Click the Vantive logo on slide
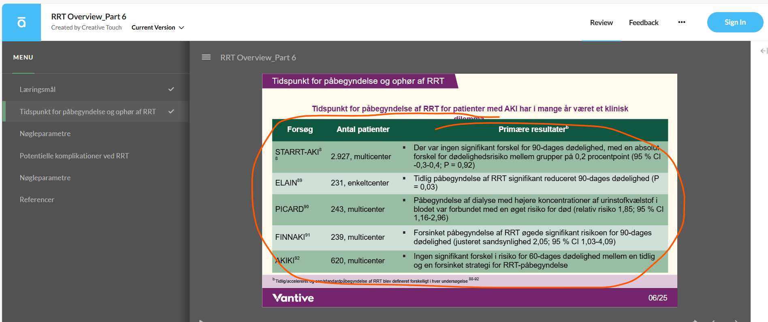 point(293,298)
